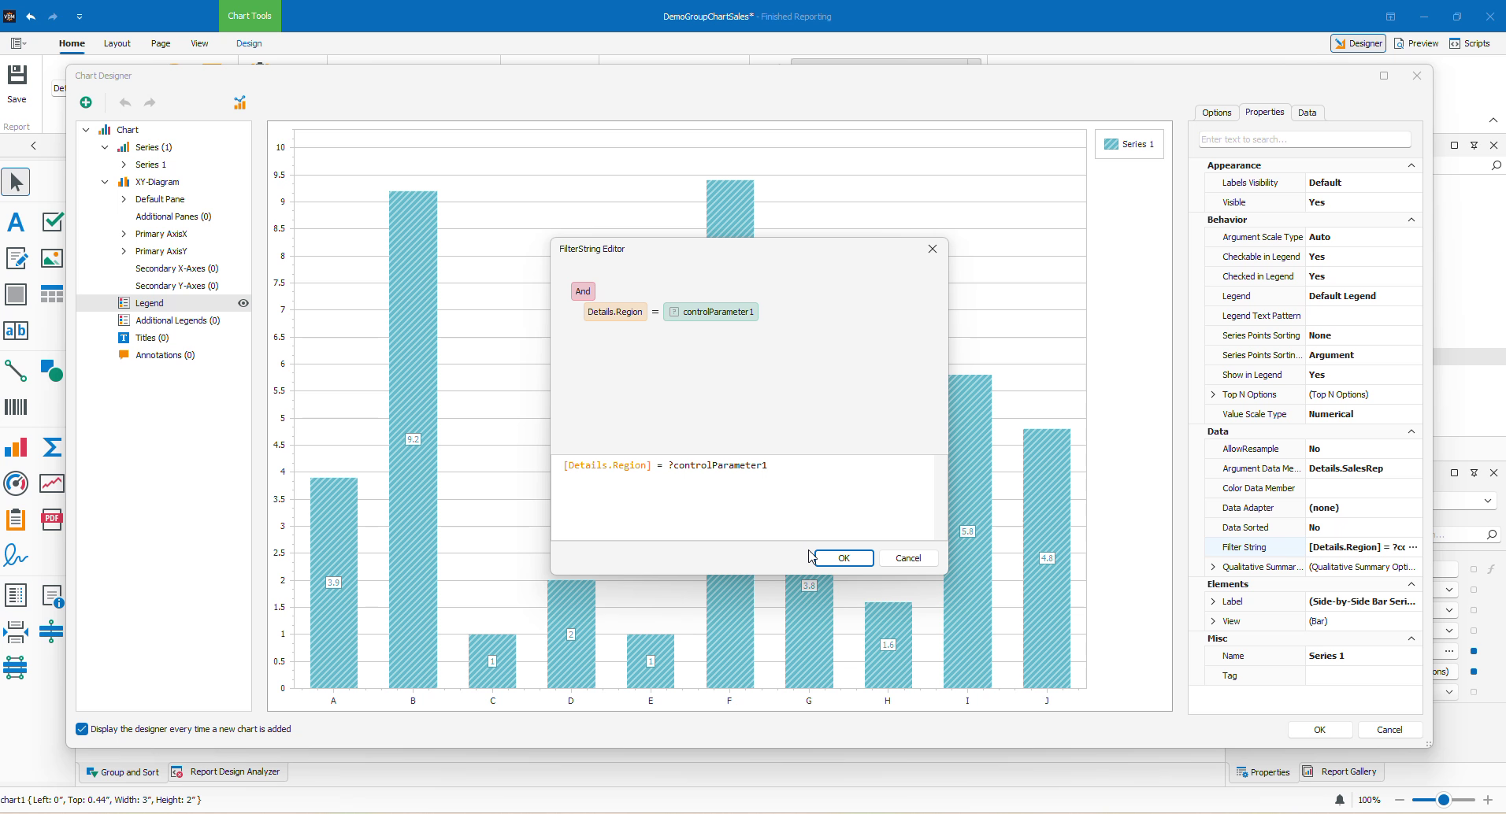Open the Design ribbon tab
Screen dimensions: 1506x814
pos(249,43)
